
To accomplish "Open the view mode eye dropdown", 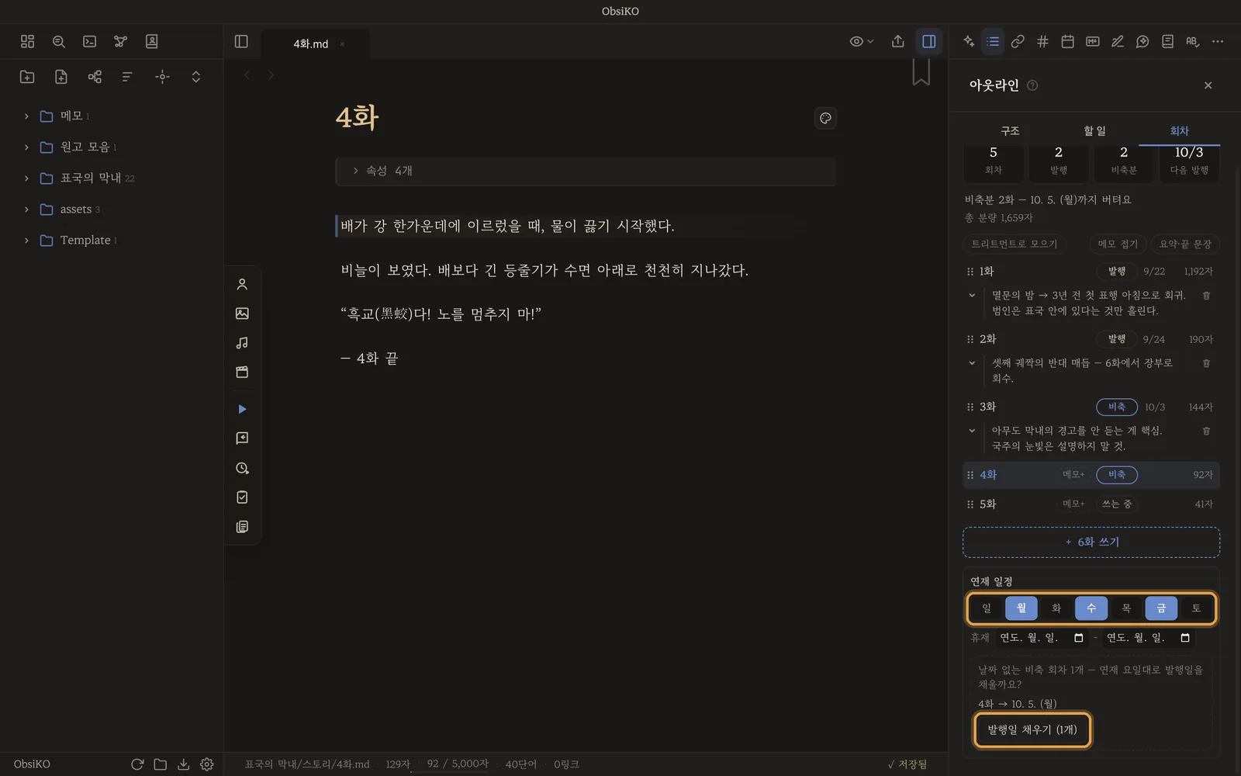I will [861, 42].
